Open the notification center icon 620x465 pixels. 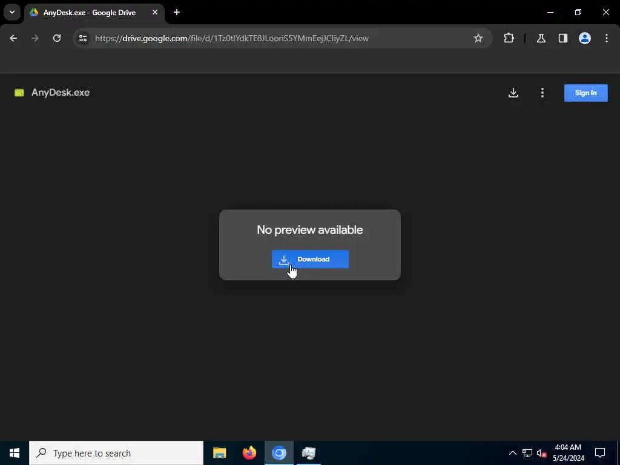pos(600,453)
